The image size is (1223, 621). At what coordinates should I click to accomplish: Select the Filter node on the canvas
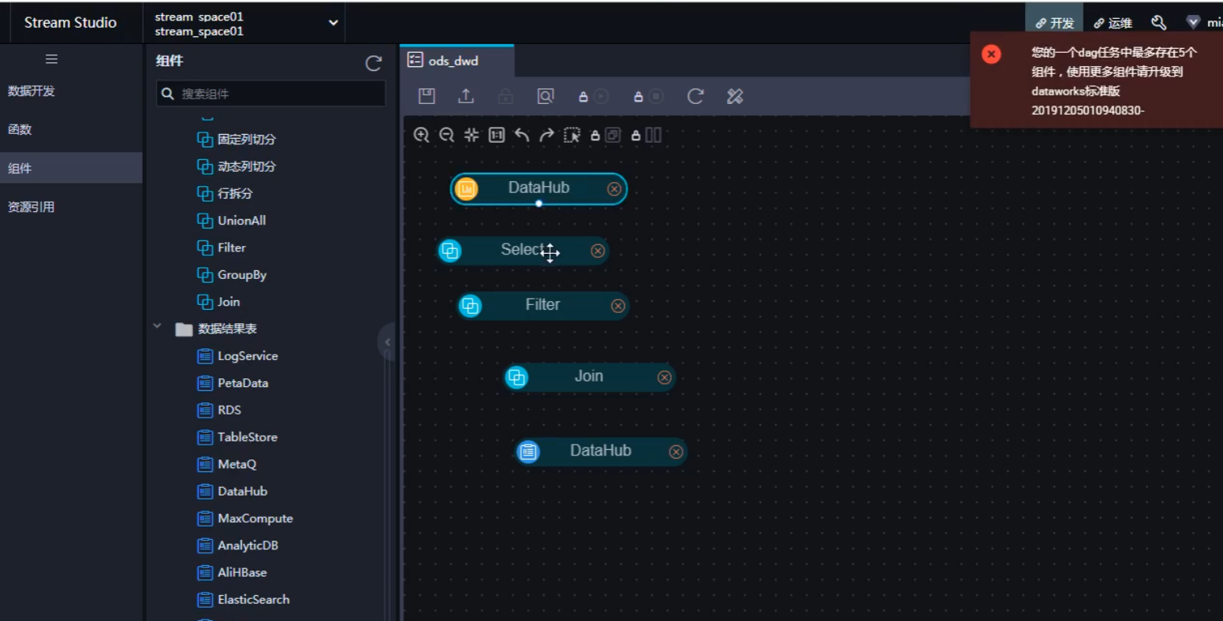(543, 305)
